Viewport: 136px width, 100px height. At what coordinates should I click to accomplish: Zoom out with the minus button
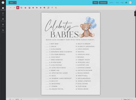[x=13, y=99]
